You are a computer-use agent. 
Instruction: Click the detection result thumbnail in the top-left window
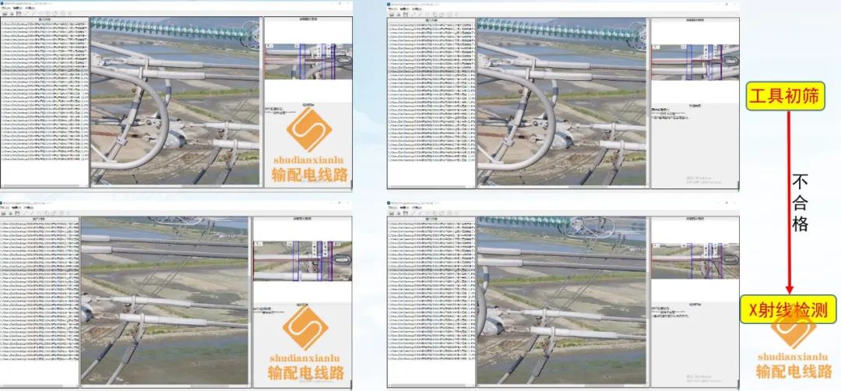tap(308, 62)
